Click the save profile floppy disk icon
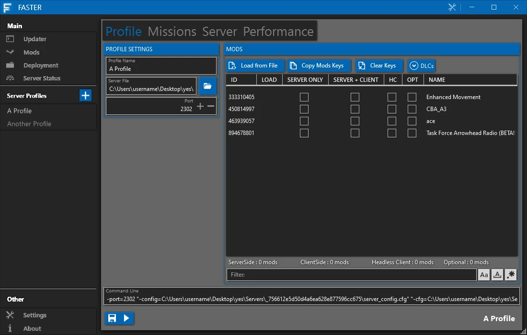The height and width of the screenshot is (335, 527). pos(112,318)
